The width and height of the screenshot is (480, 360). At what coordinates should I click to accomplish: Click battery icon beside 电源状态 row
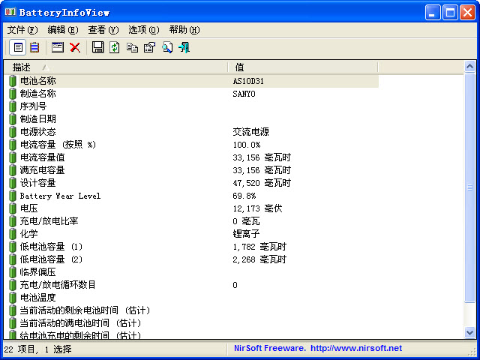(13, 132)
